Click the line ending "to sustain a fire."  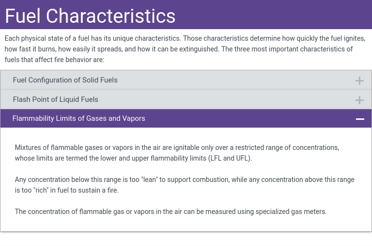pyautogui.click(x=67, y=190)
